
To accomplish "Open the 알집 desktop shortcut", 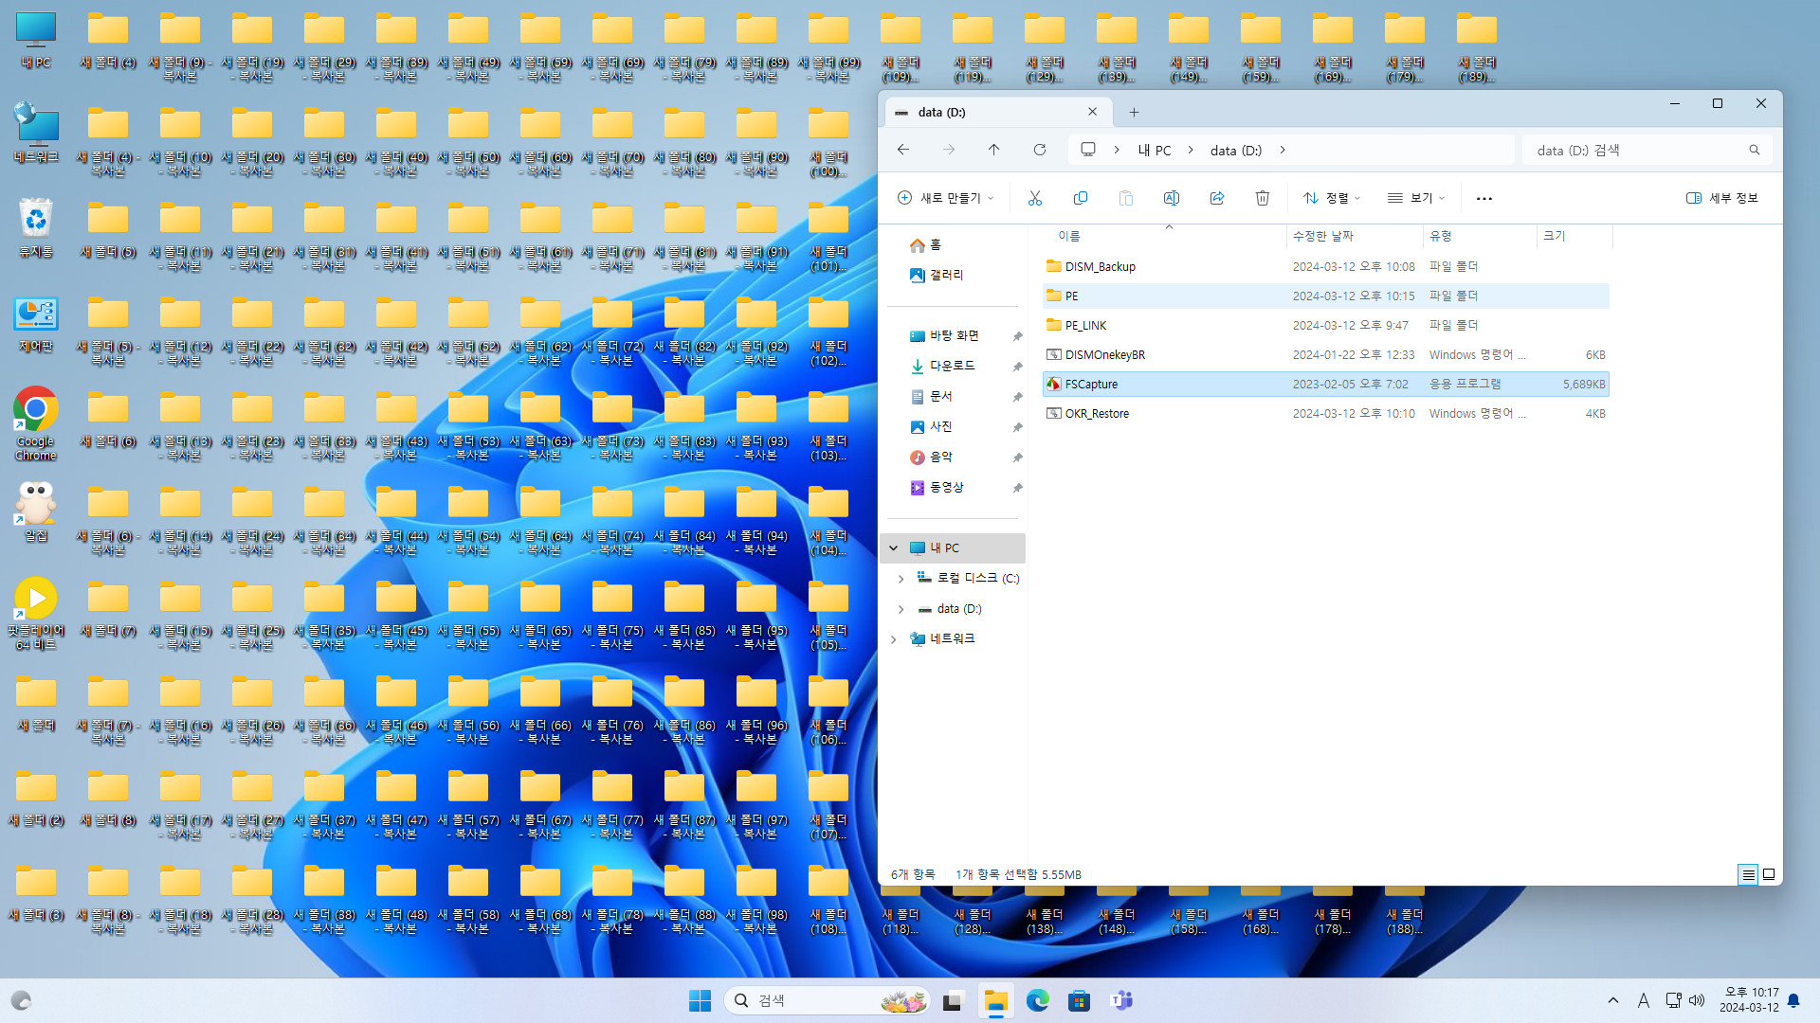I will [x=36, y=511].
